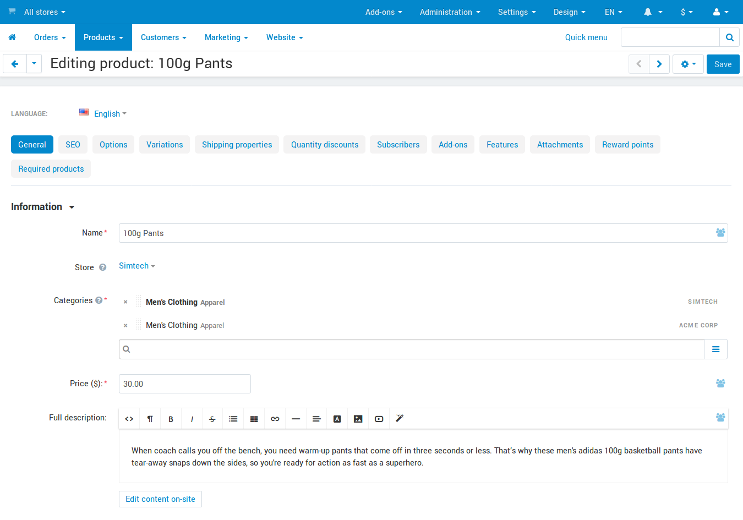Go back using the left arrow button

(x=15, y=64)
